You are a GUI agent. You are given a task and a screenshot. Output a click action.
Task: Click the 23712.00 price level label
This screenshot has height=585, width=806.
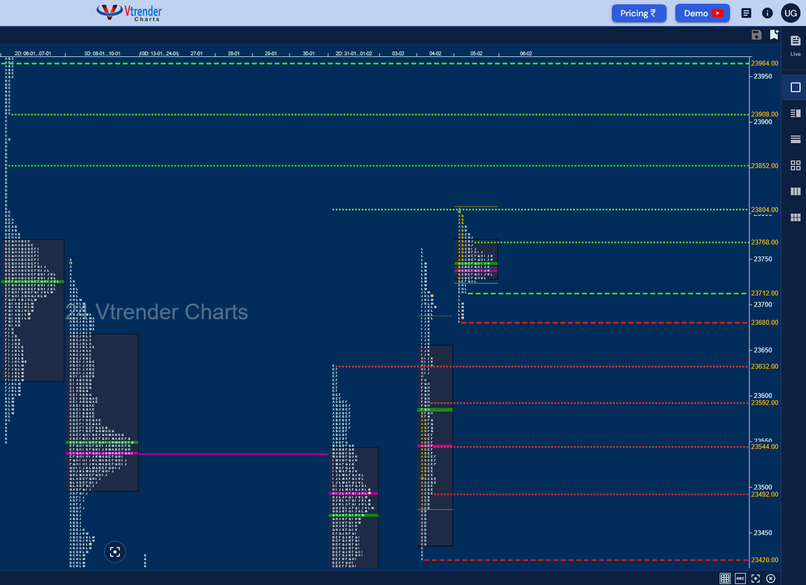coord(765,293)
